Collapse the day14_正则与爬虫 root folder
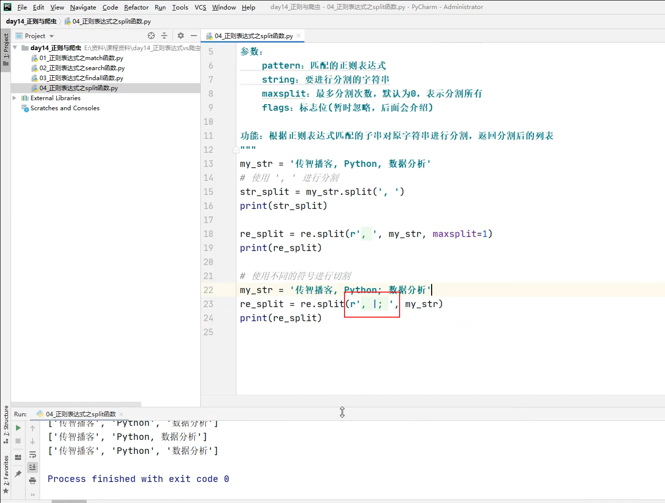Image resolution: width=665 pixels, height=503 pixels. [x=15, y=48]
